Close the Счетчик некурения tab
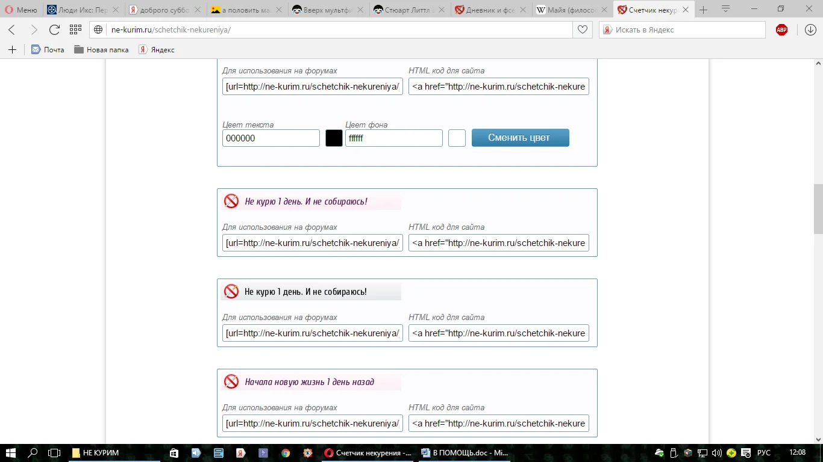Viewport: 823px width, 462px height. [x=685, y=10]
